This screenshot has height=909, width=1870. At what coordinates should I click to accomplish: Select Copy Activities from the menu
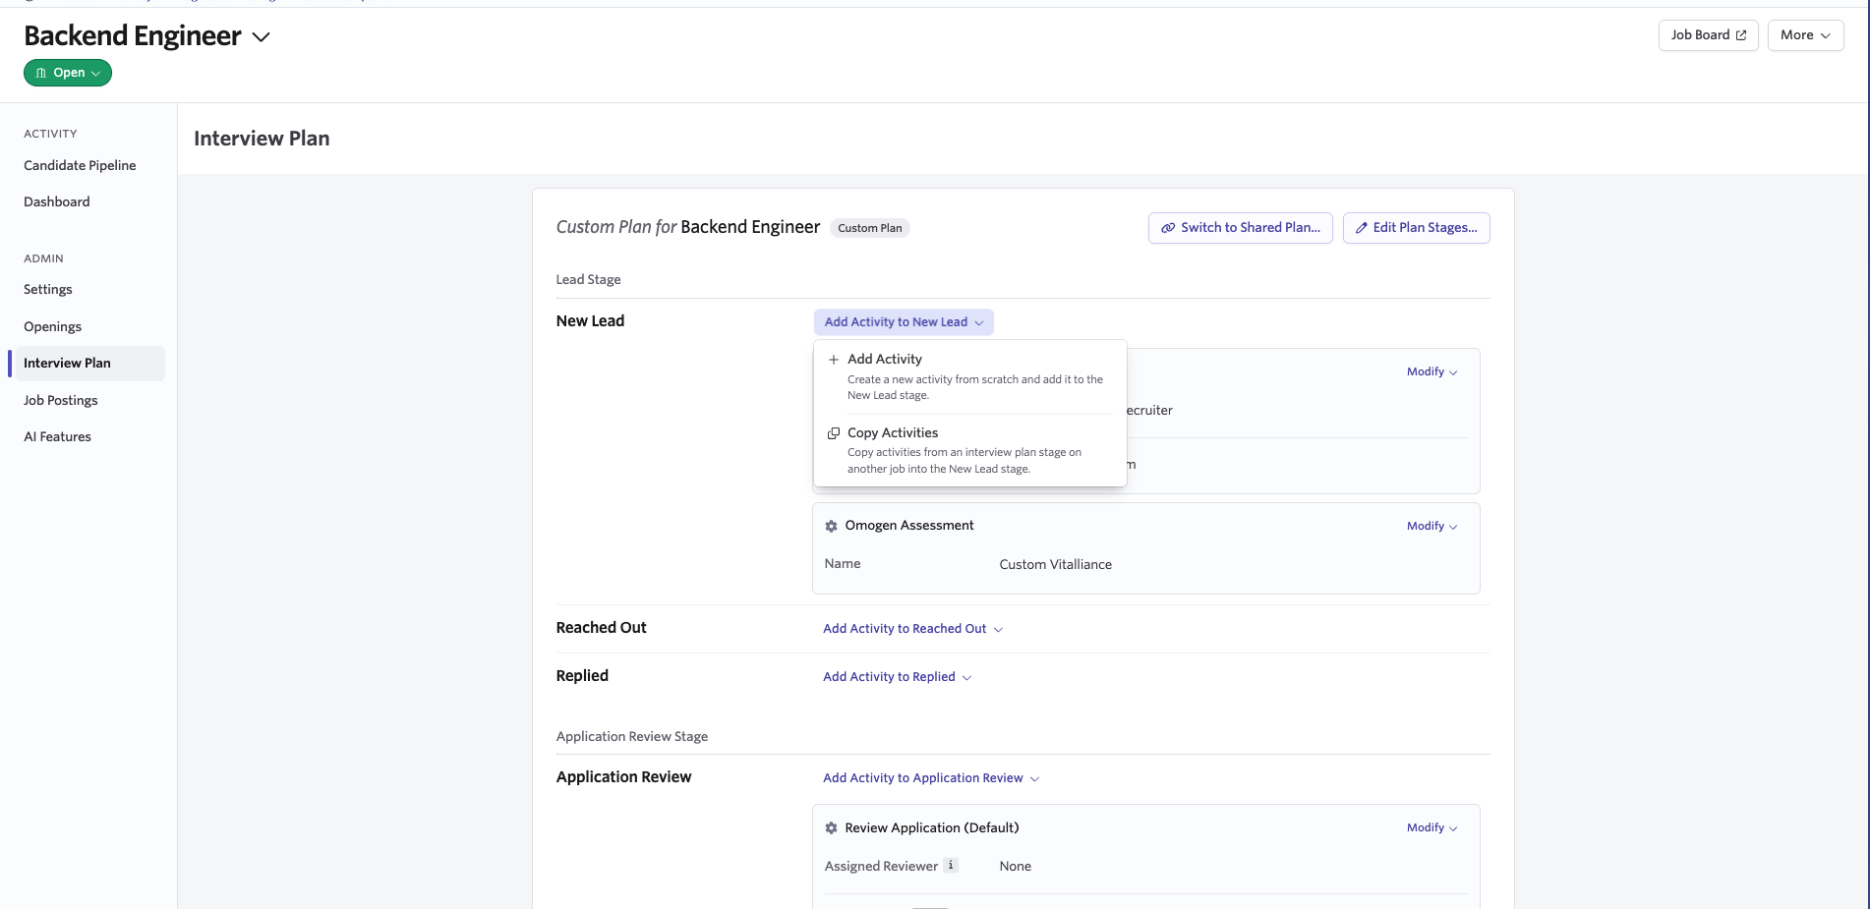[x=892, y=432]
